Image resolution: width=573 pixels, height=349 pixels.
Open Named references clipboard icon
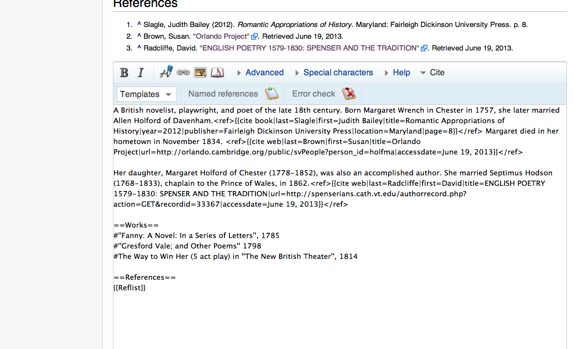(x=271, y=94)
